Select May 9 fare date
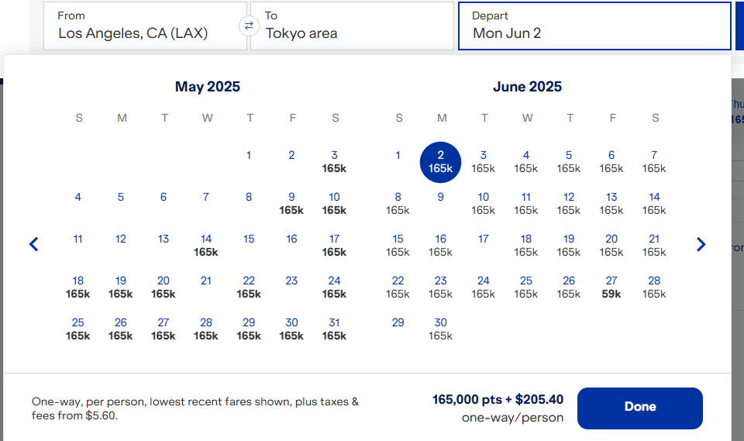744x441 pixels. pos(291,203)
